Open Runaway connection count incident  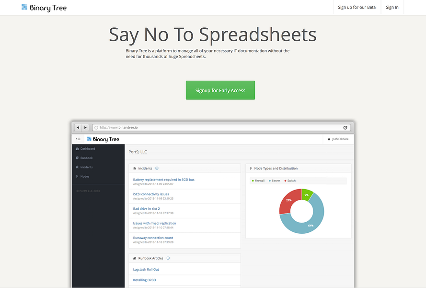(153, 238)
